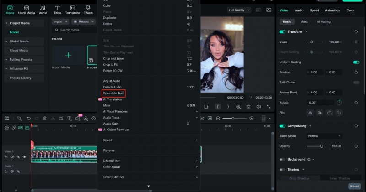
Task: Click the zoom in plus icon
Action: tap(251, 119)
